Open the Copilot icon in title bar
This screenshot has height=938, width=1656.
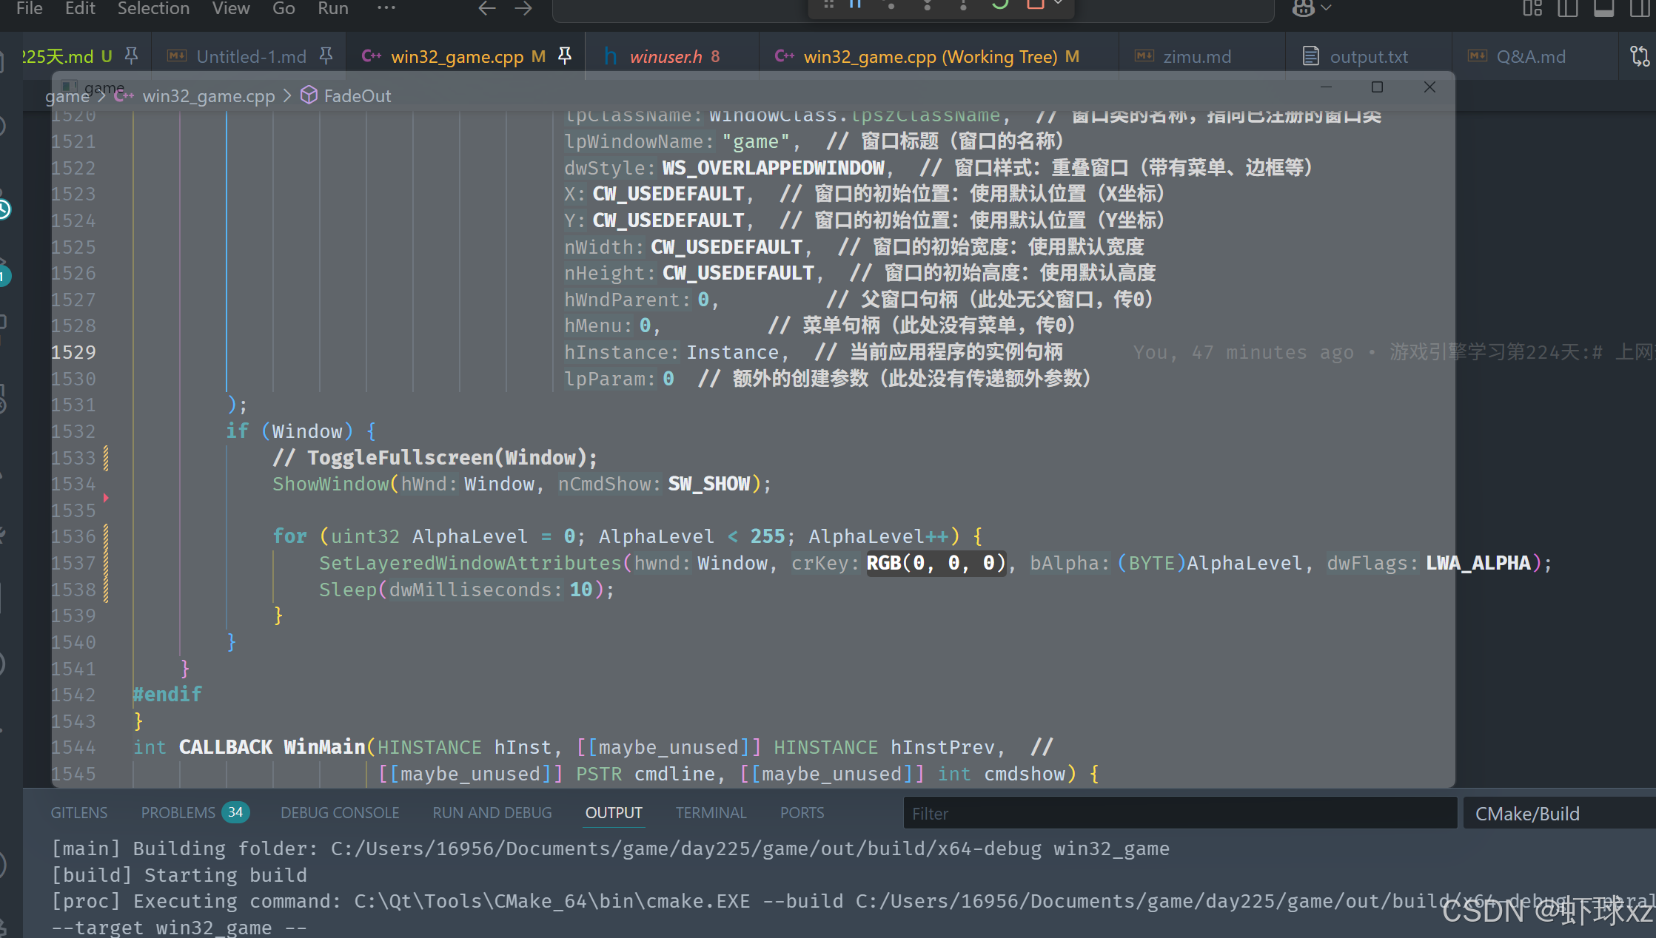click(1303, 8)
